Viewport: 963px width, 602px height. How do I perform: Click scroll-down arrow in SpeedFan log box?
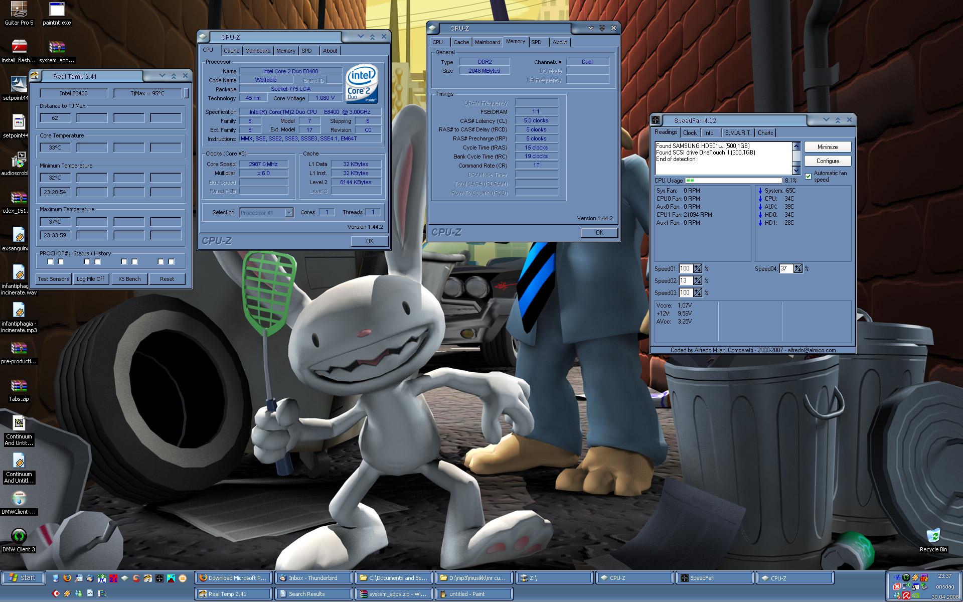[x=796, y=171]
